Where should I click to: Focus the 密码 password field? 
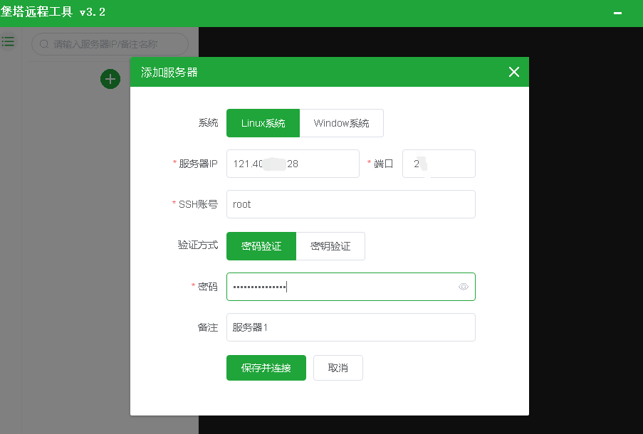tap(342, 287)
